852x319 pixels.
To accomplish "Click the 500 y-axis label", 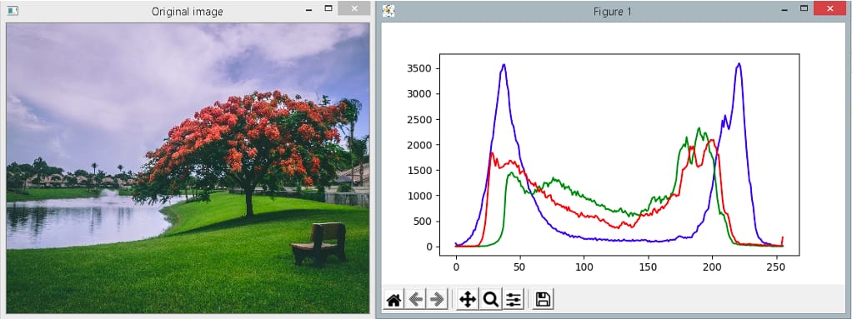I will (x=422, y=222).
